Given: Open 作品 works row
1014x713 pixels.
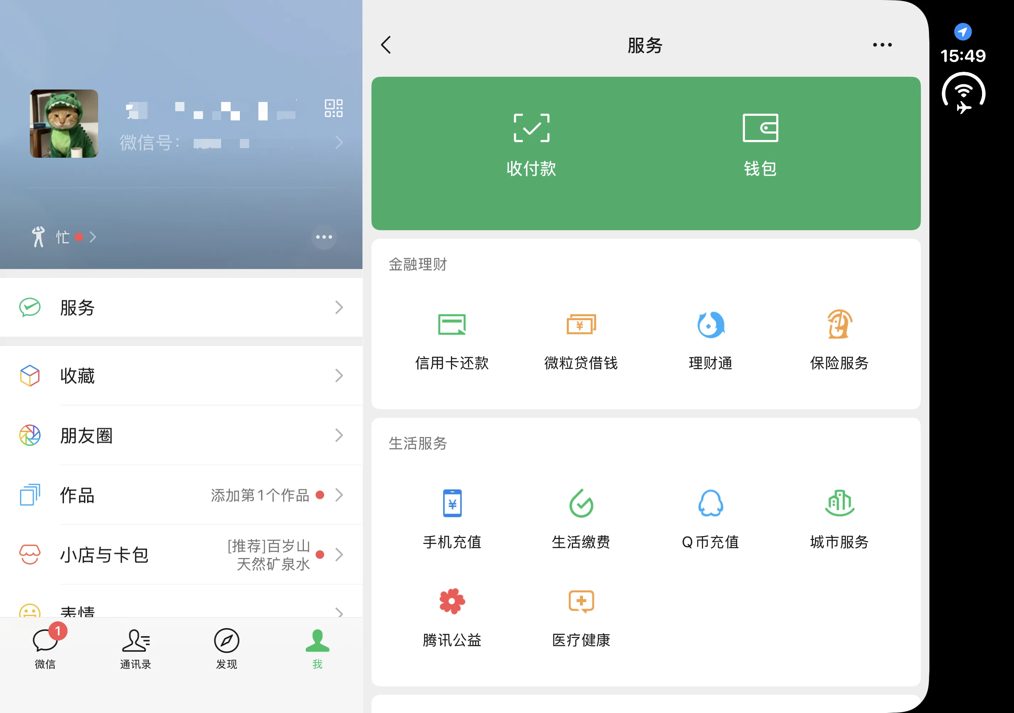Looking at the screenshot, I should pyautogui.click(x=181, y=495).
